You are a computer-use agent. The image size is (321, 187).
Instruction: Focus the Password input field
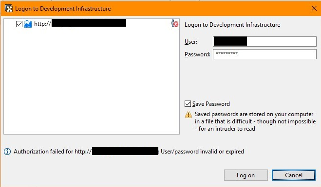pyautogui.click(x=264, y=54)
